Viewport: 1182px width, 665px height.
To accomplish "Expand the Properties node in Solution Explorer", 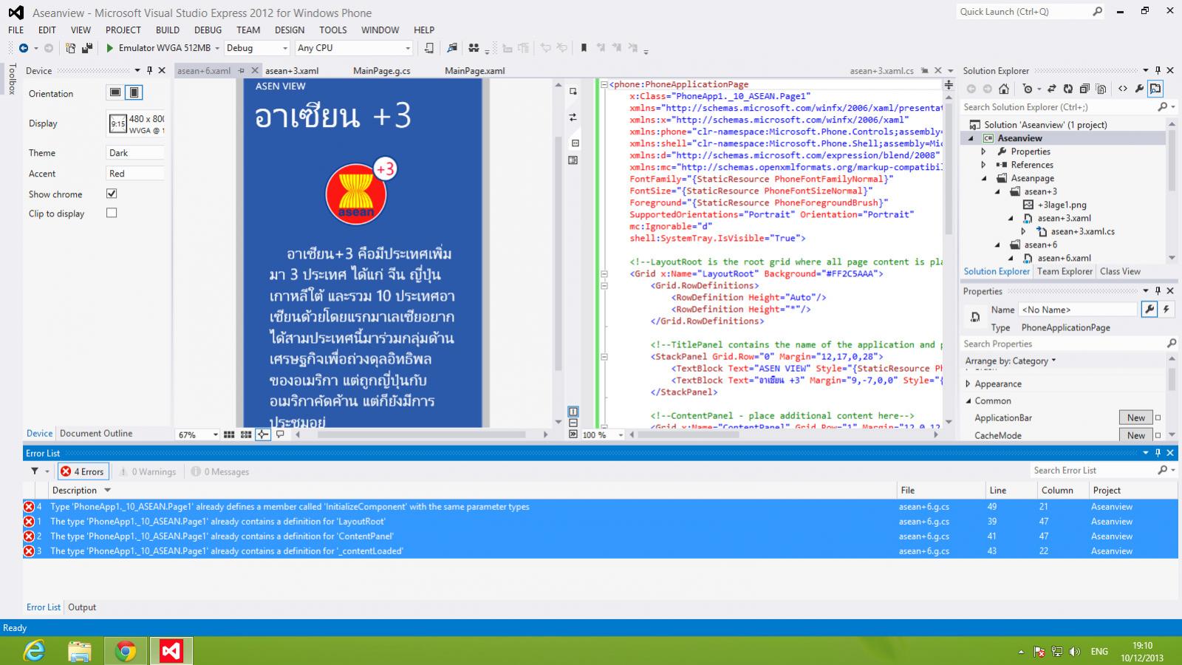I will coord(983,151).
